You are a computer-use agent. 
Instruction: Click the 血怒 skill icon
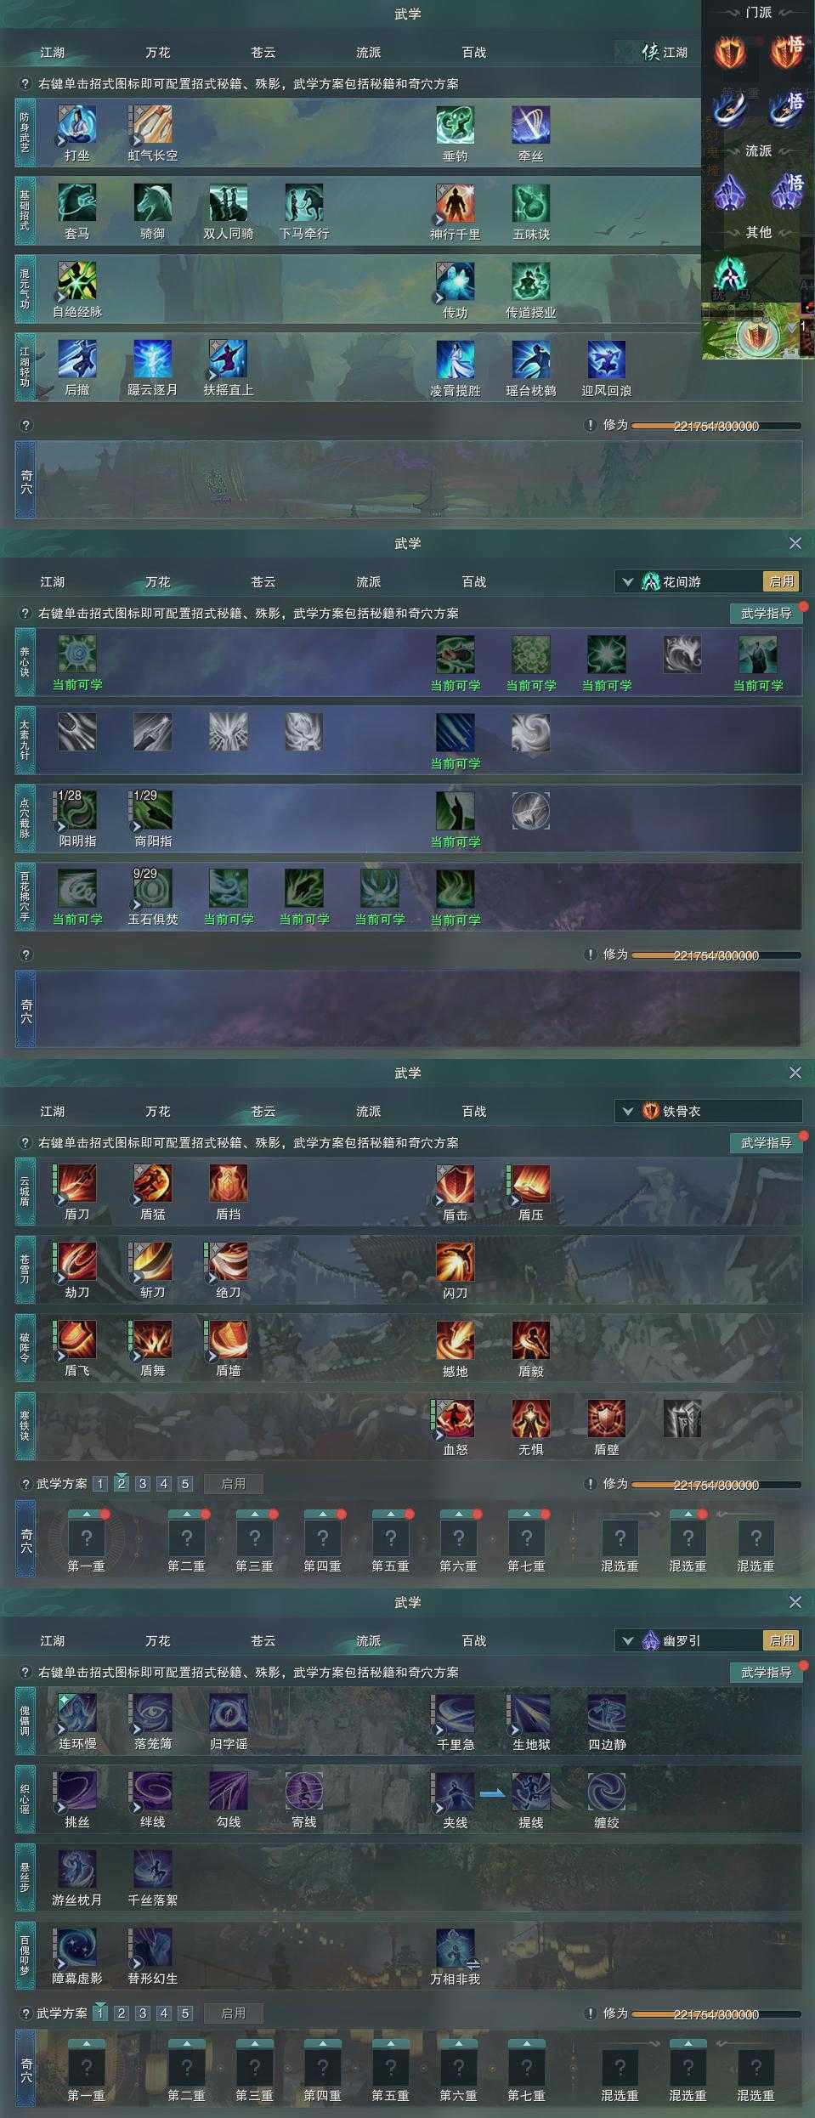(456, 1419)
